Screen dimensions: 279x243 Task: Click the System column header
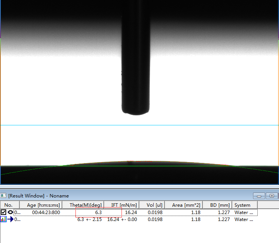click(x=242, y=205)
